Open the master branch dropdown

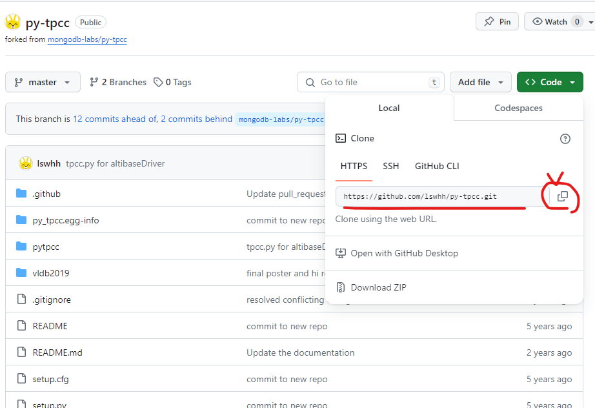[43, 82]
